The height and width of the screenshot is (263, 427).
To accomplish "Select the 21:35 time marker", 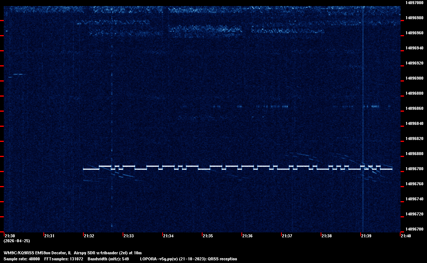I will click(x=208, y=236).
